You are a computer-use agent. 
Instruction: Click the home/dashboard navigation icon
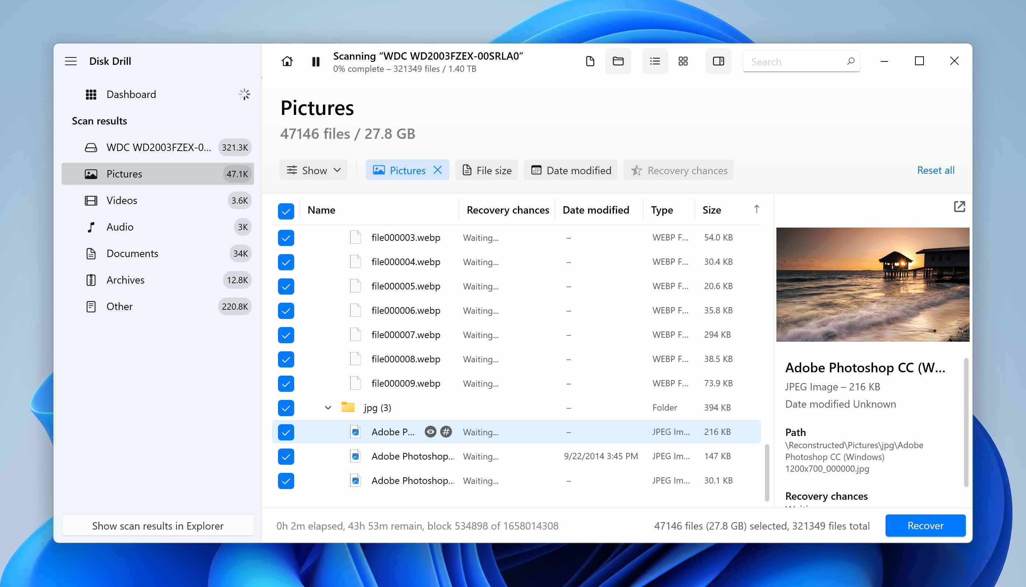(x=287, y=60)
